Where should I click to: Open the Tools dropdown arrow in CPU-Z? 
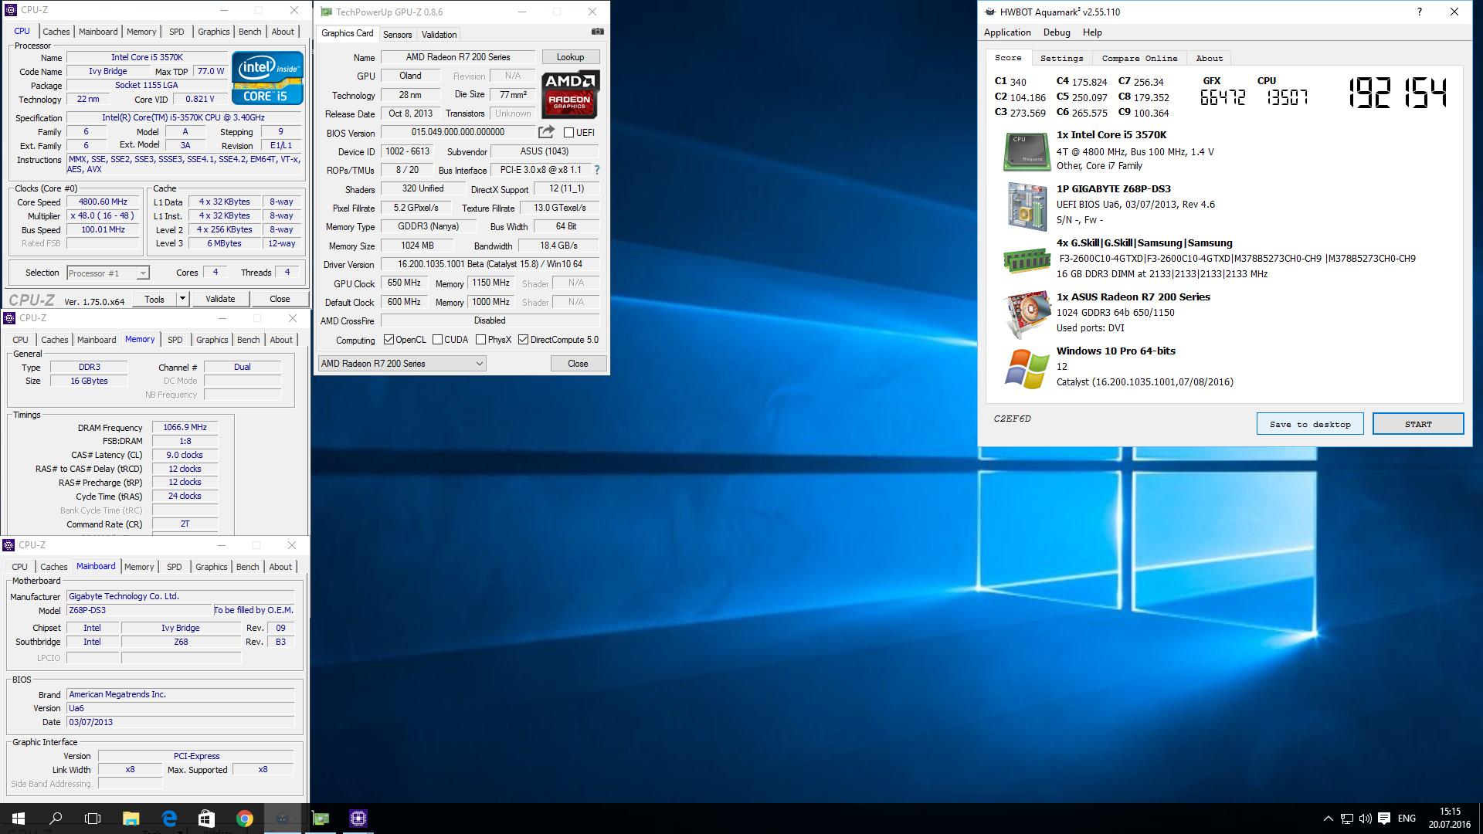point(182,299)
